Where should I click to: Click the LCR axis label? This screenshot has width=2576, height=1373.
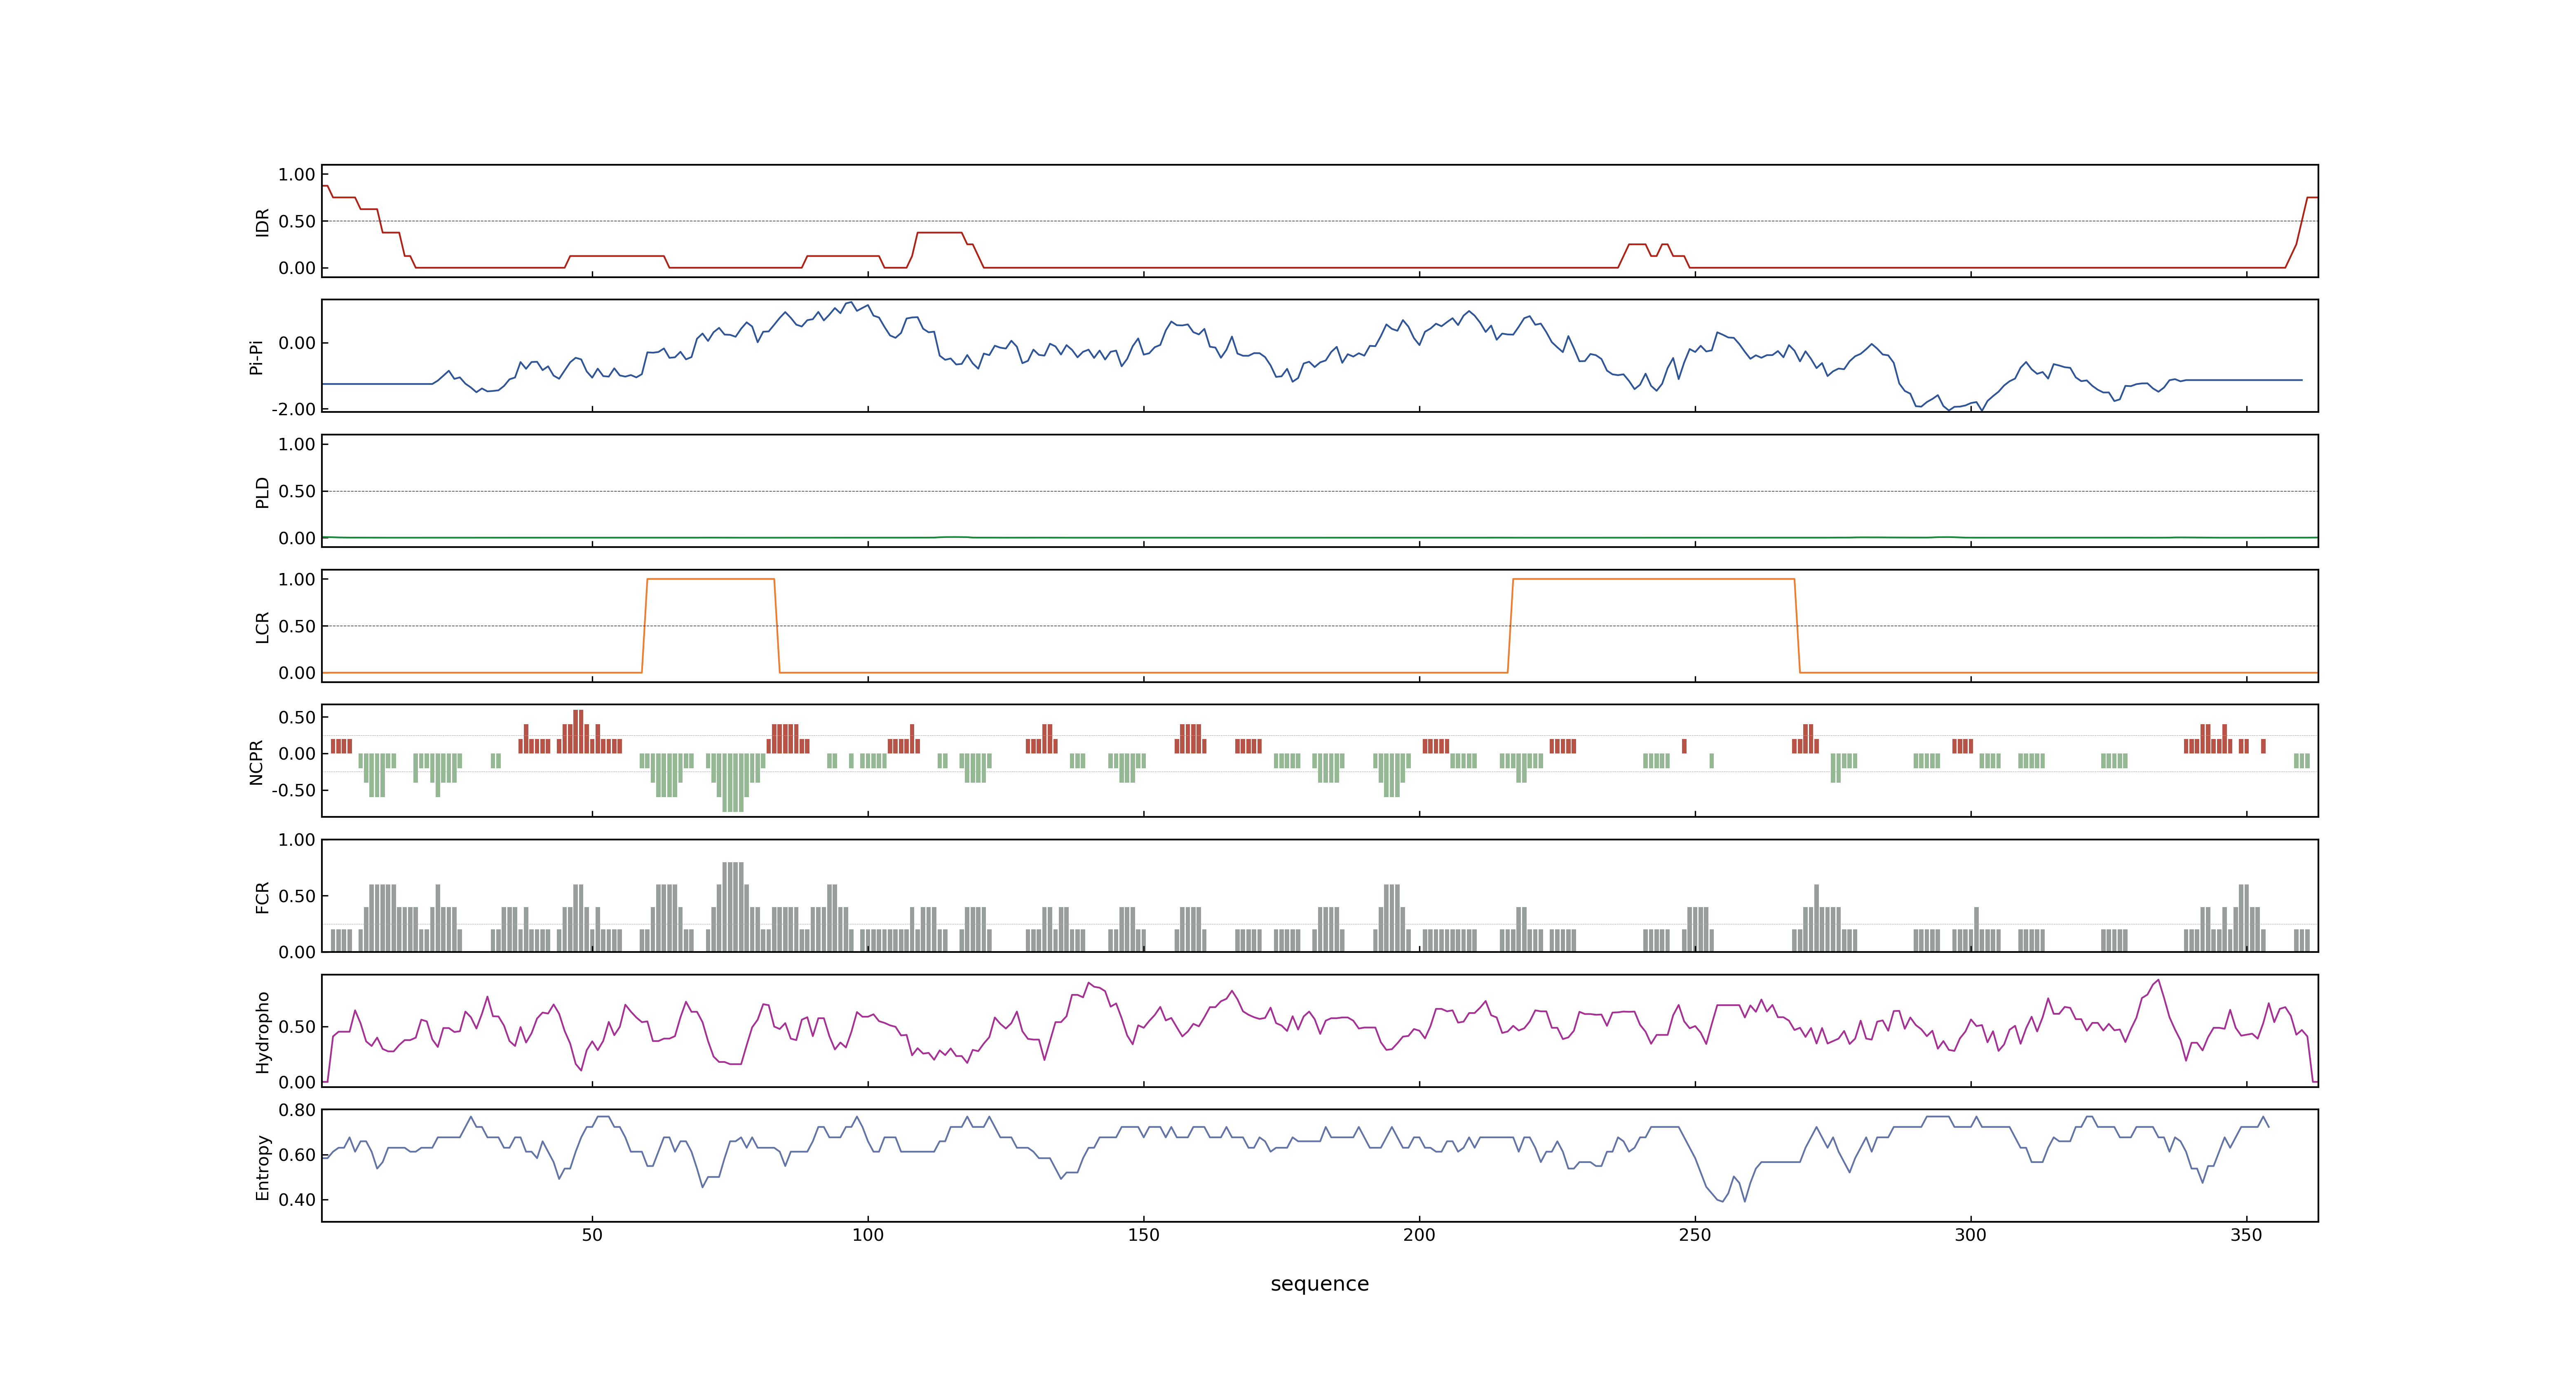click(262, 627)
